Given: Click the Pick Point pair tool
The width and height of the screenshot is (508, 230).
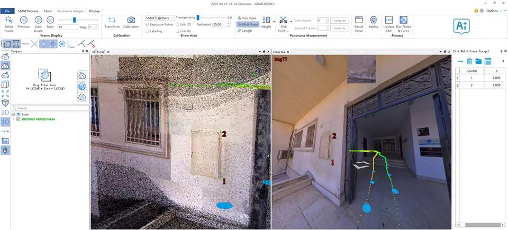Looking at the screenshot, I should [x=284, y=24].
